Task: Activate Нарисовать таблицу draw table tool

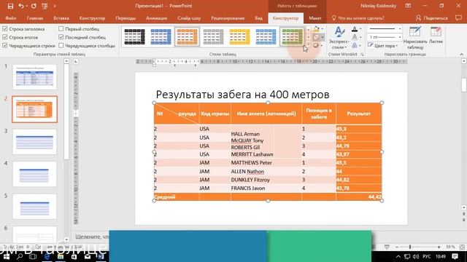Action: click(415, 38)
